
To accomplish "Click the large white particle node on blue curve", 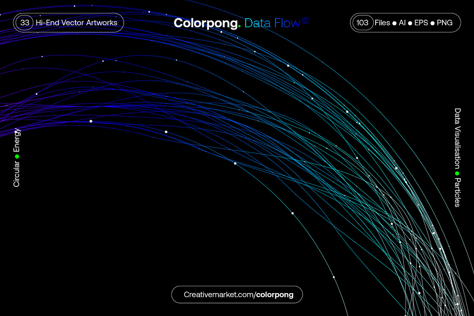I will 90,120.
